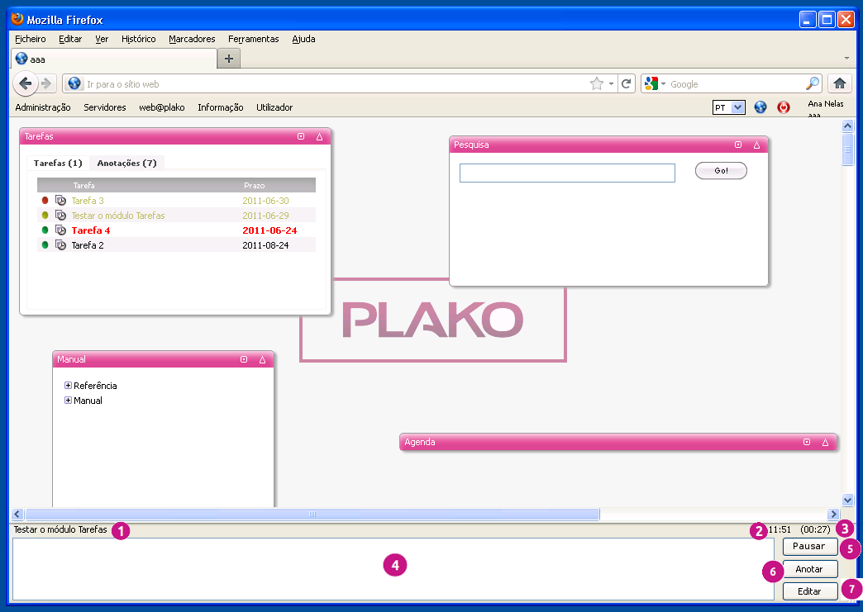
Task: Open the Histórico menu
Action: point(139,39)
